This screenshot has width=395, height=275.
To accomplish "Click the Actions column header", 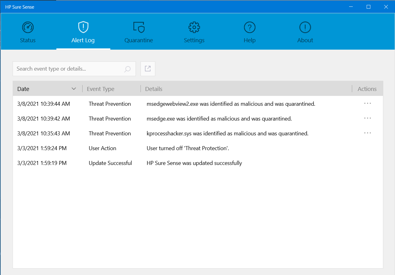I will [x=367, y=89].
